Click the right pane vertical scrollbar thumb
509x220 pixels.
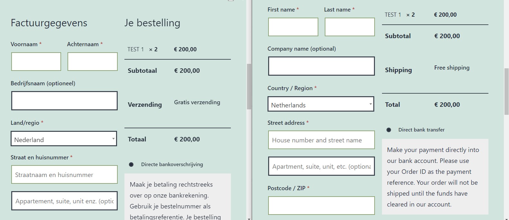(506, 91)
